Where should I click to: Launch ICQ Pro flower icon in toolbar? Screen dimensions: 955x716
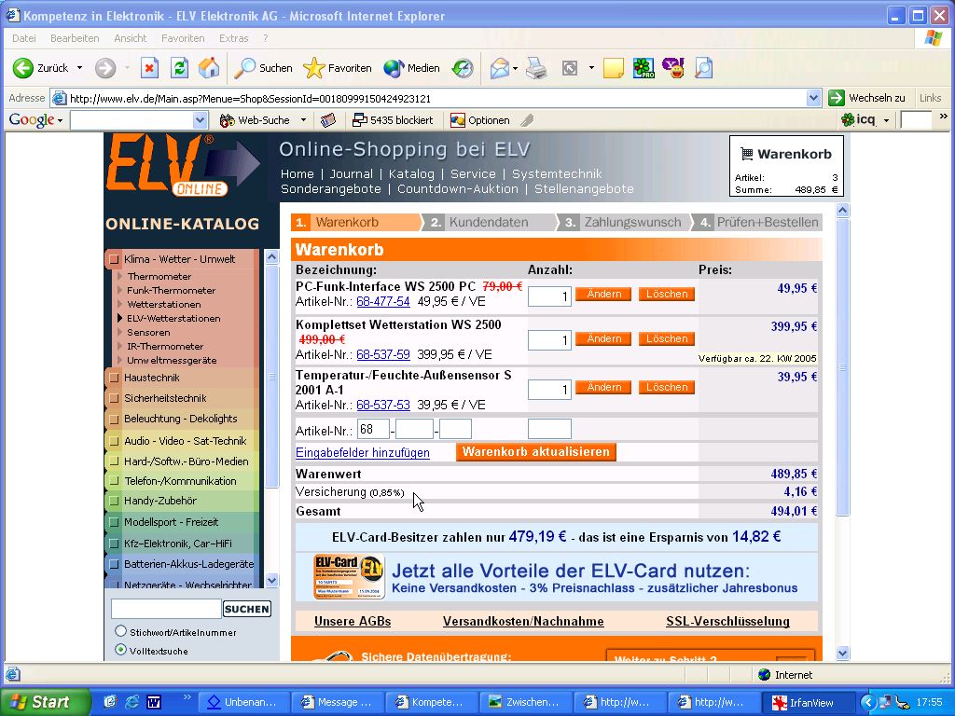644,68
